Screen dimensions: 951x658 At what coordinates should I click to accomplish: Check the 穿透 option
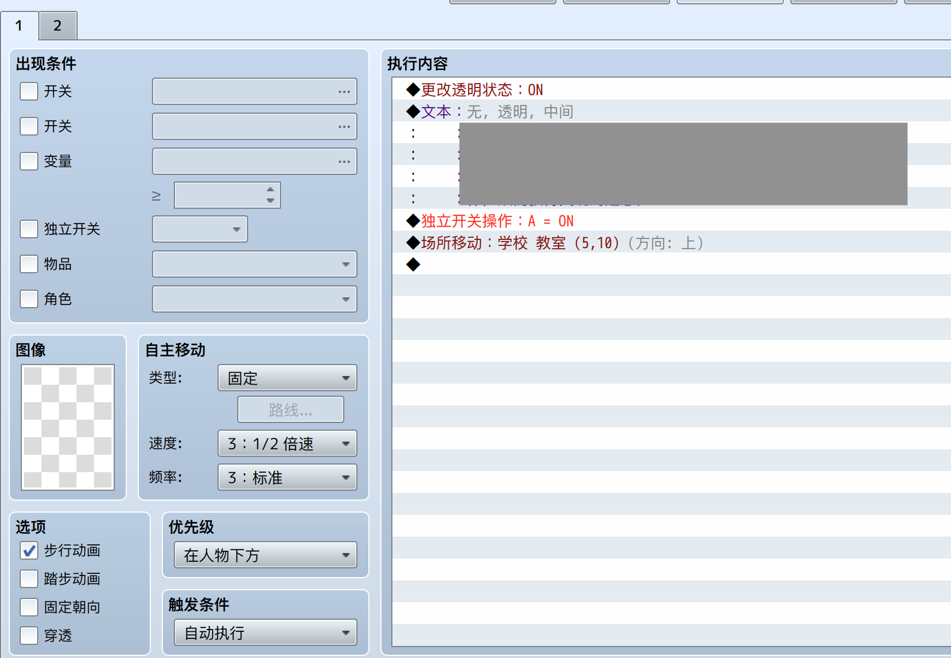click(29, 636)
